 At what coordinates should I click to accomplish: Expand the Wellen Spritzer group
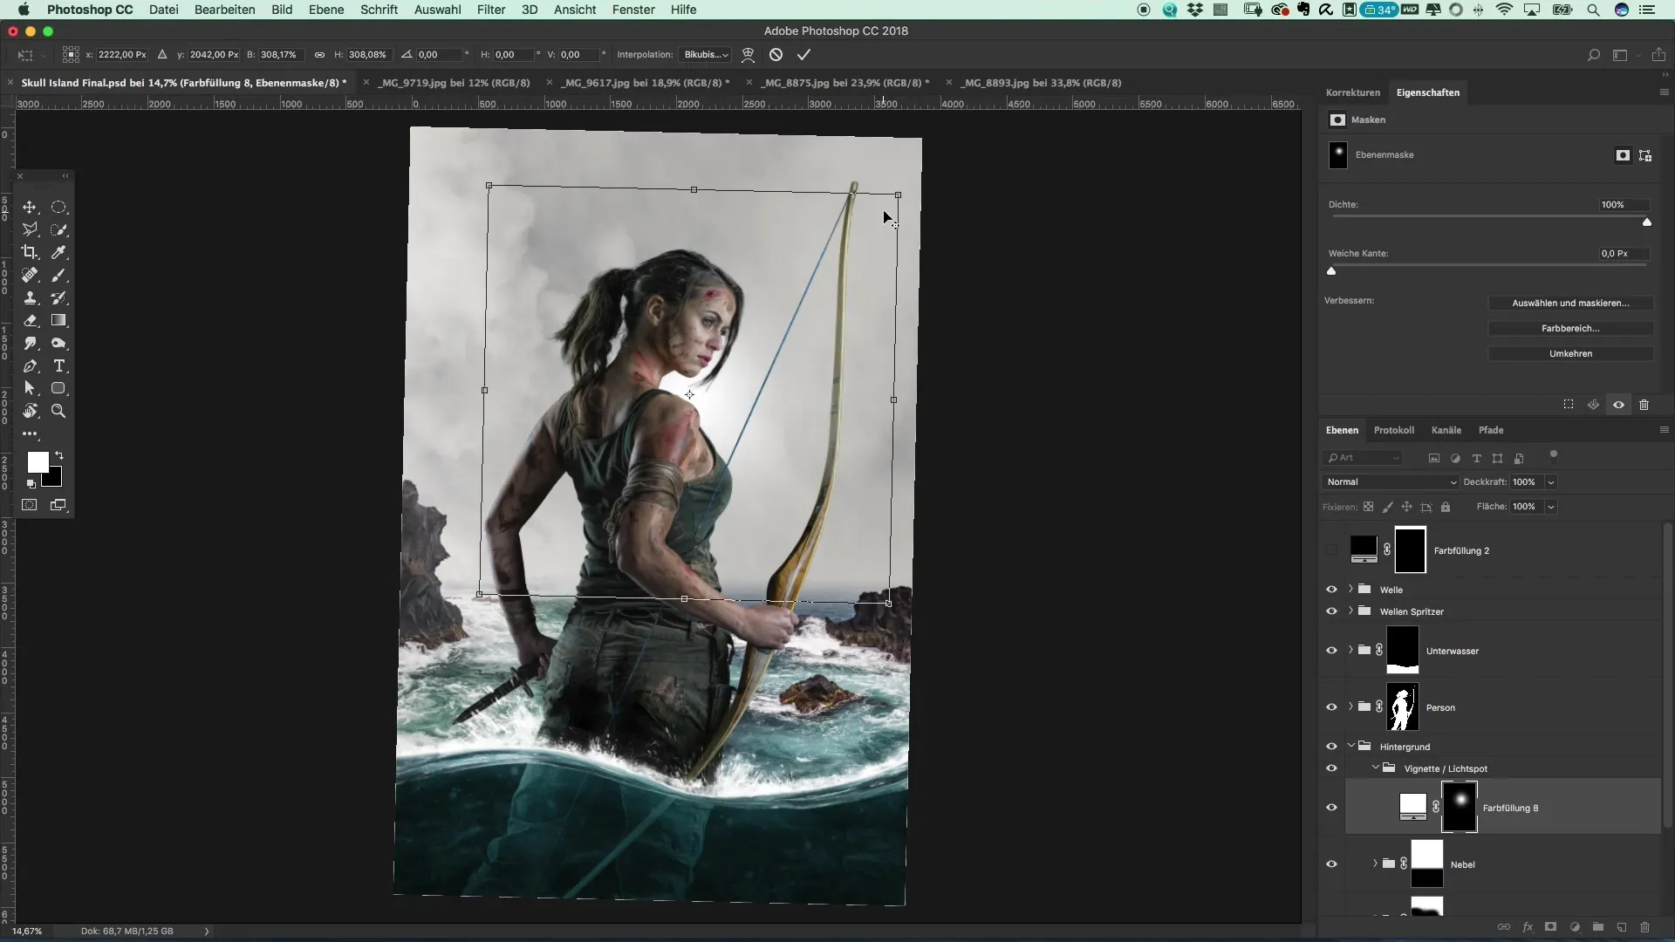point(1350,611)
